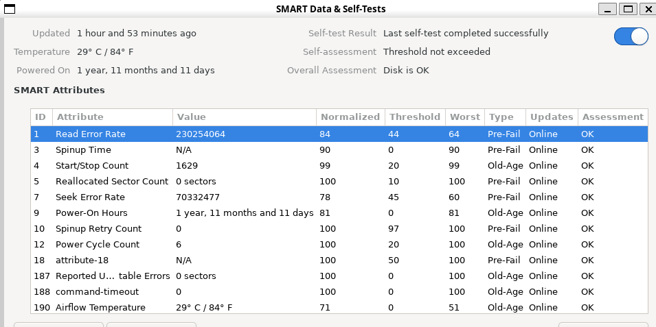This screenshot has width=656, height=327.
Task: Close the SMART Data & Self-Tests dialog
Action: click(648, 9)
